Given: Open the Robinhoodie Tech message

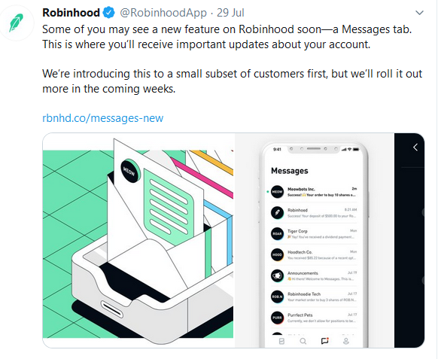Looking at the screenshot, I should (x=314, y=297).
